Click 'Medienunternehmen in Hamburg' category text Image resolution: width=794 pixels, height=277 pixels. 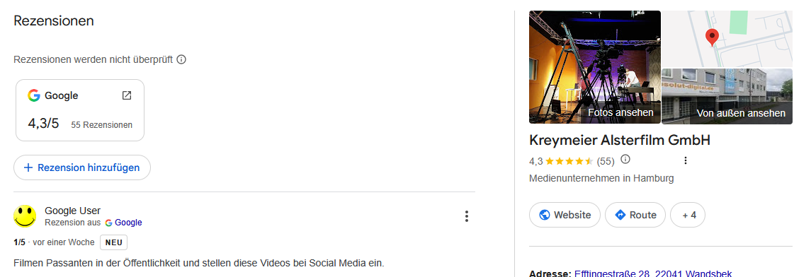tap(601, 179)
